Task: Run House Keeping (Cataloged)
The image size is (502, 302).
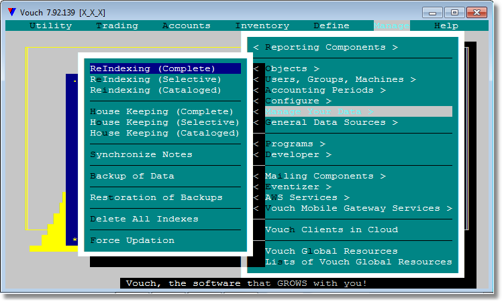Action: coord(165,133)
